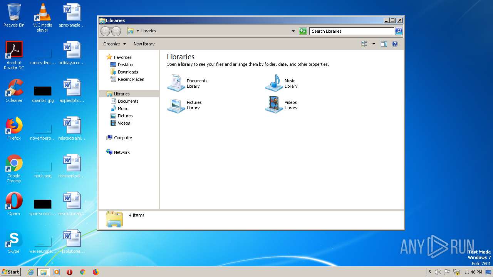Select the Acrobat Reader DC shortcut

tap(14, 55)
